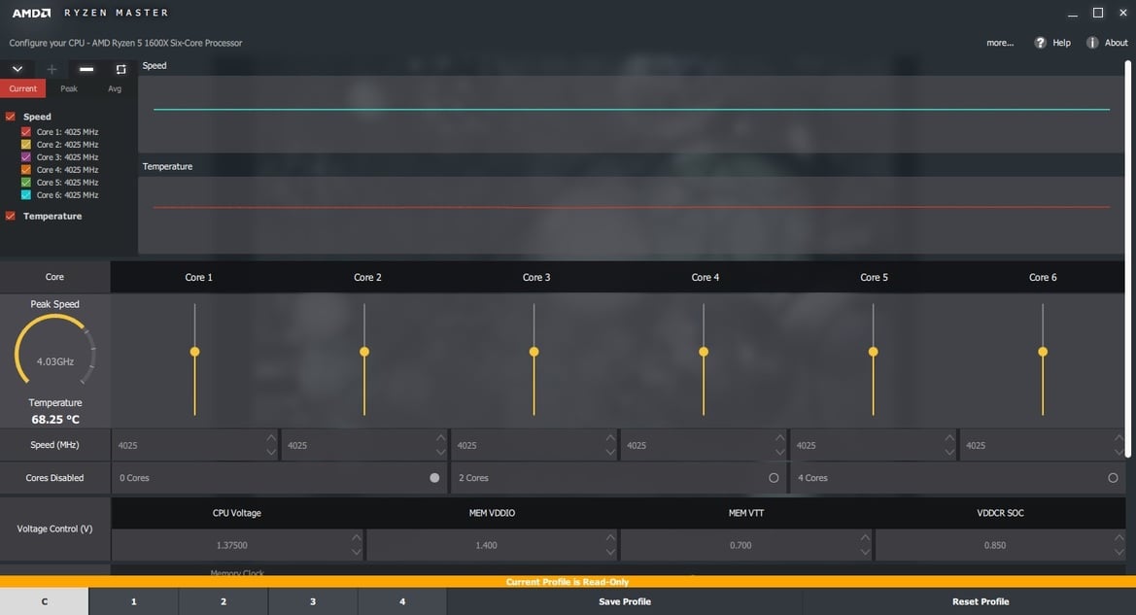Decrease Core 3 speed with down arrow
Viewport: 1136px width, 615px height.
(x=610, y=452)
